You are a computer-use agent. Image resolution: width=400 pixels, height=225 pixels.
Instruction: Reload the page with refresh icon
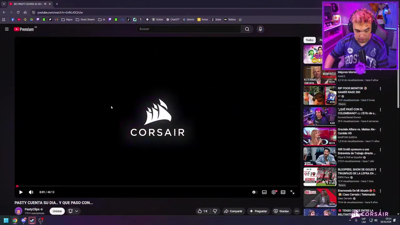[18, 12]
